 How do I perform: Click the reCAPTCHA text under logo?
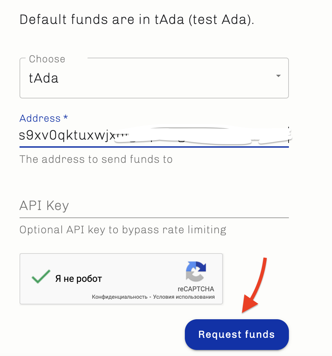point(196,289)
